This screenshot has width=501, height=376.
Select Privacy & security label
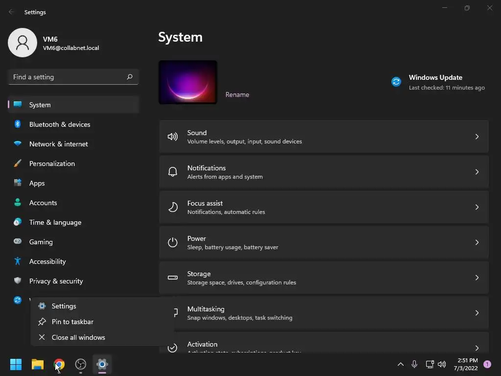pos(56,281)
